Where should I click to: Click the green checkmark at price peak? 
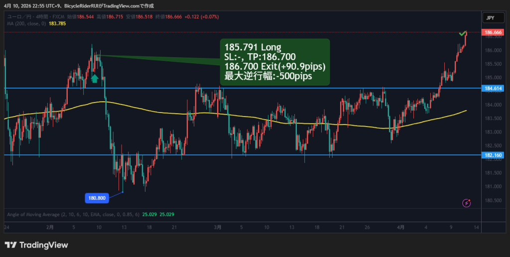click(463, 33)
